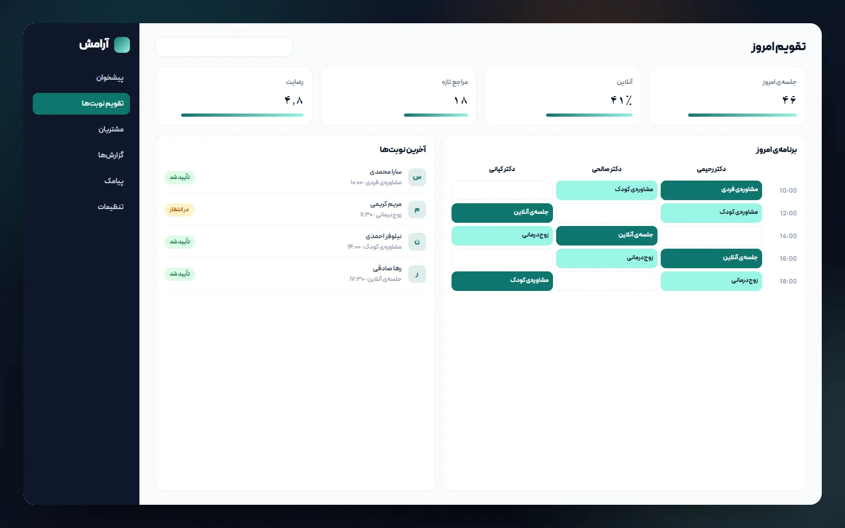Click the نیلوفر احمدی appointment name

click(383, 237)
